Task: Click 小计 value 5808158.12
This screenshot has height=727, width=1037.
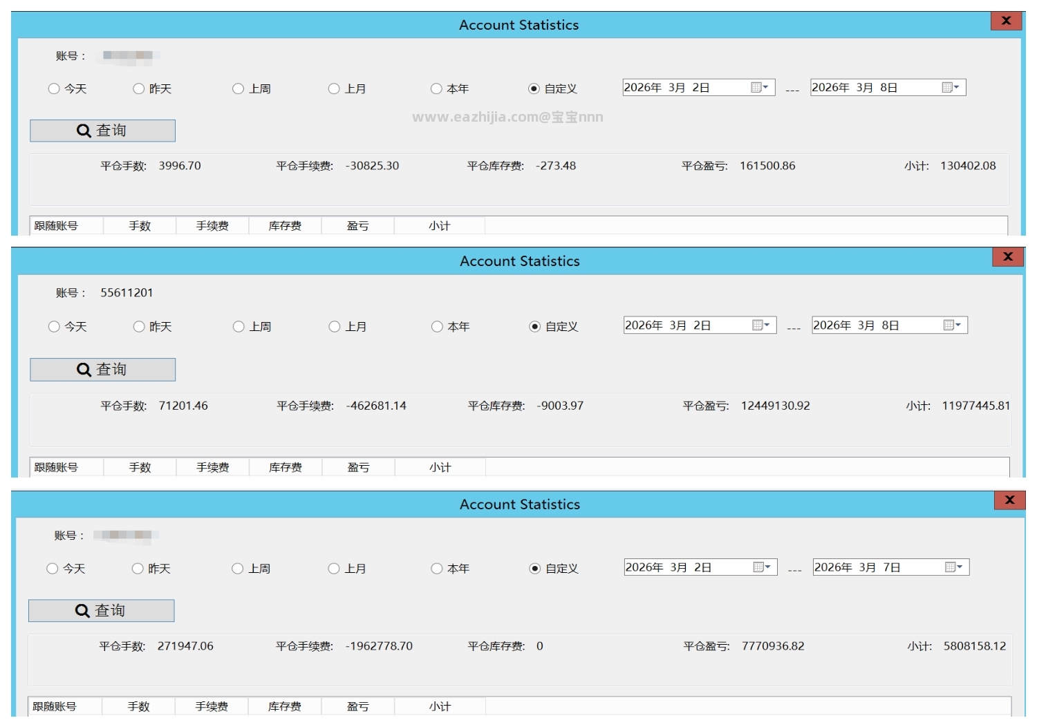Action: tap(975, 646)
